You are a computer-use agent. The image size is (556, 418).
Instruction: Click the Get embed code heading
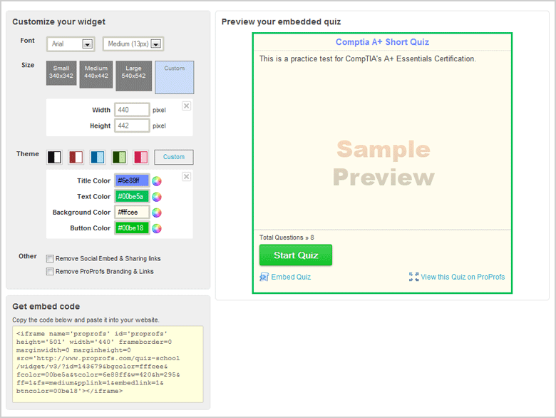pyautogui.click(x=46, y=306)
